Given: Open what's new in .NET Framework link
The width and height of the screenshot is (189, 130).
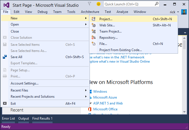Looking at the screenshot, I should point(117,57).
